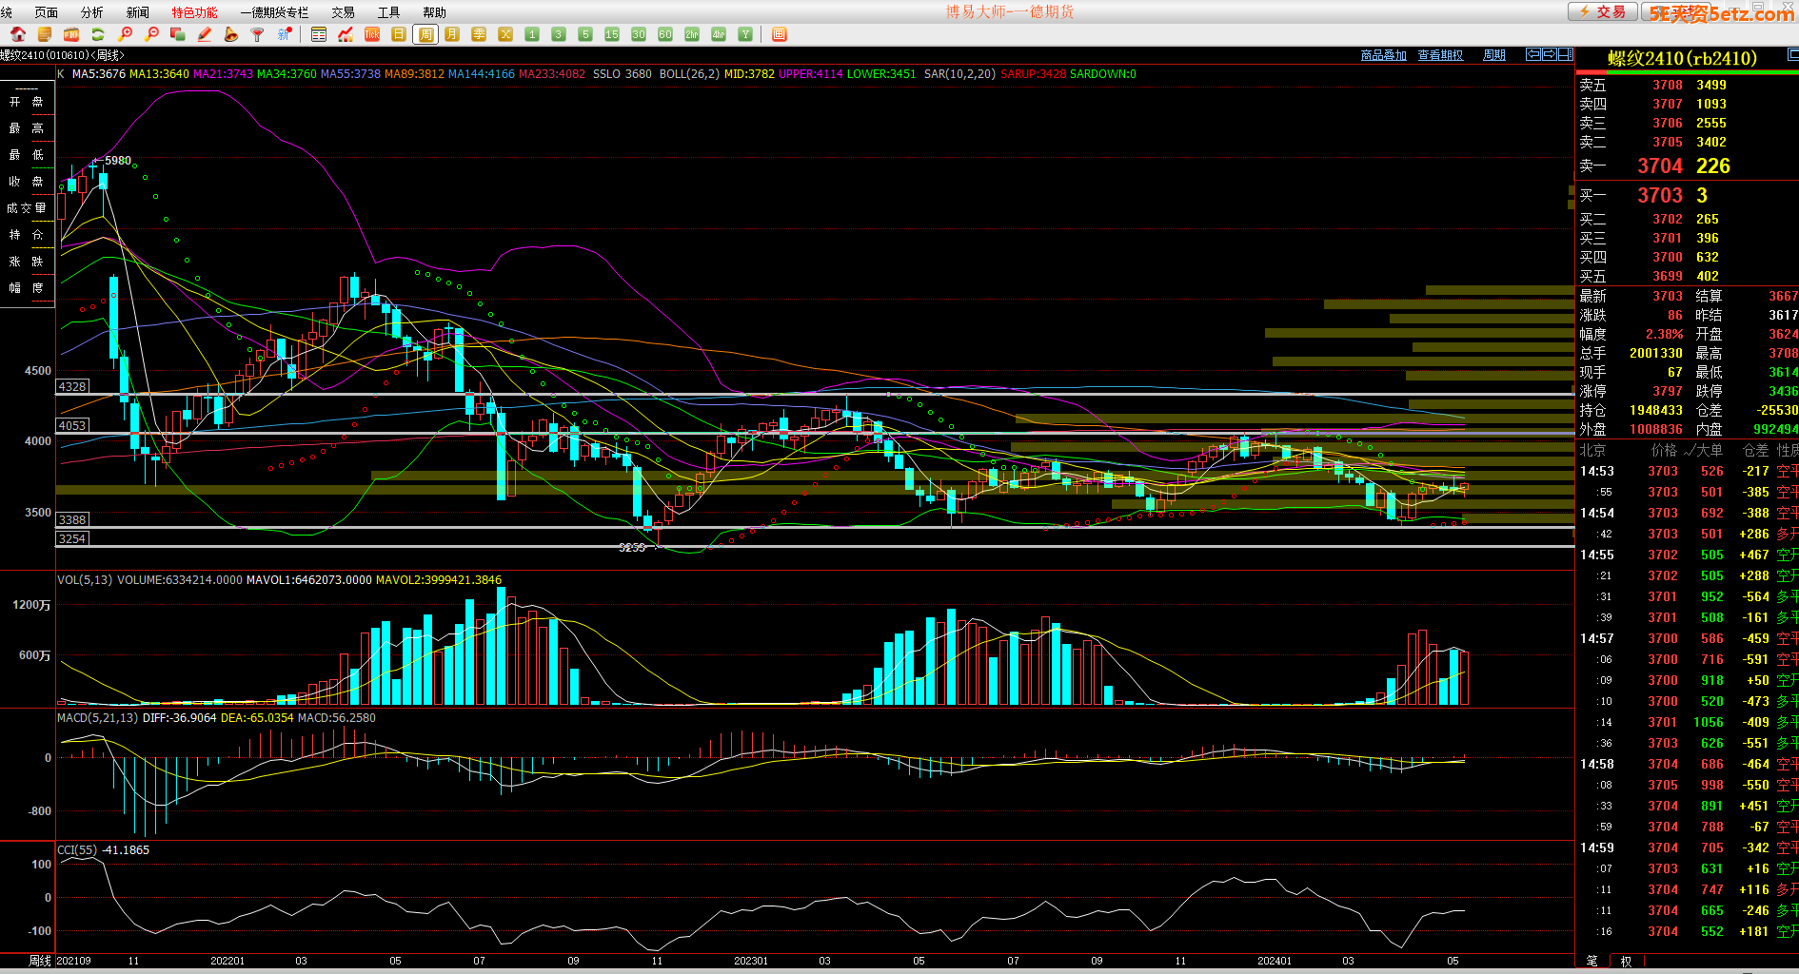The width and height of the screenshot is (1799, 974).
Task: Click the Home icon in the toolbar
Action: (17, 34)
